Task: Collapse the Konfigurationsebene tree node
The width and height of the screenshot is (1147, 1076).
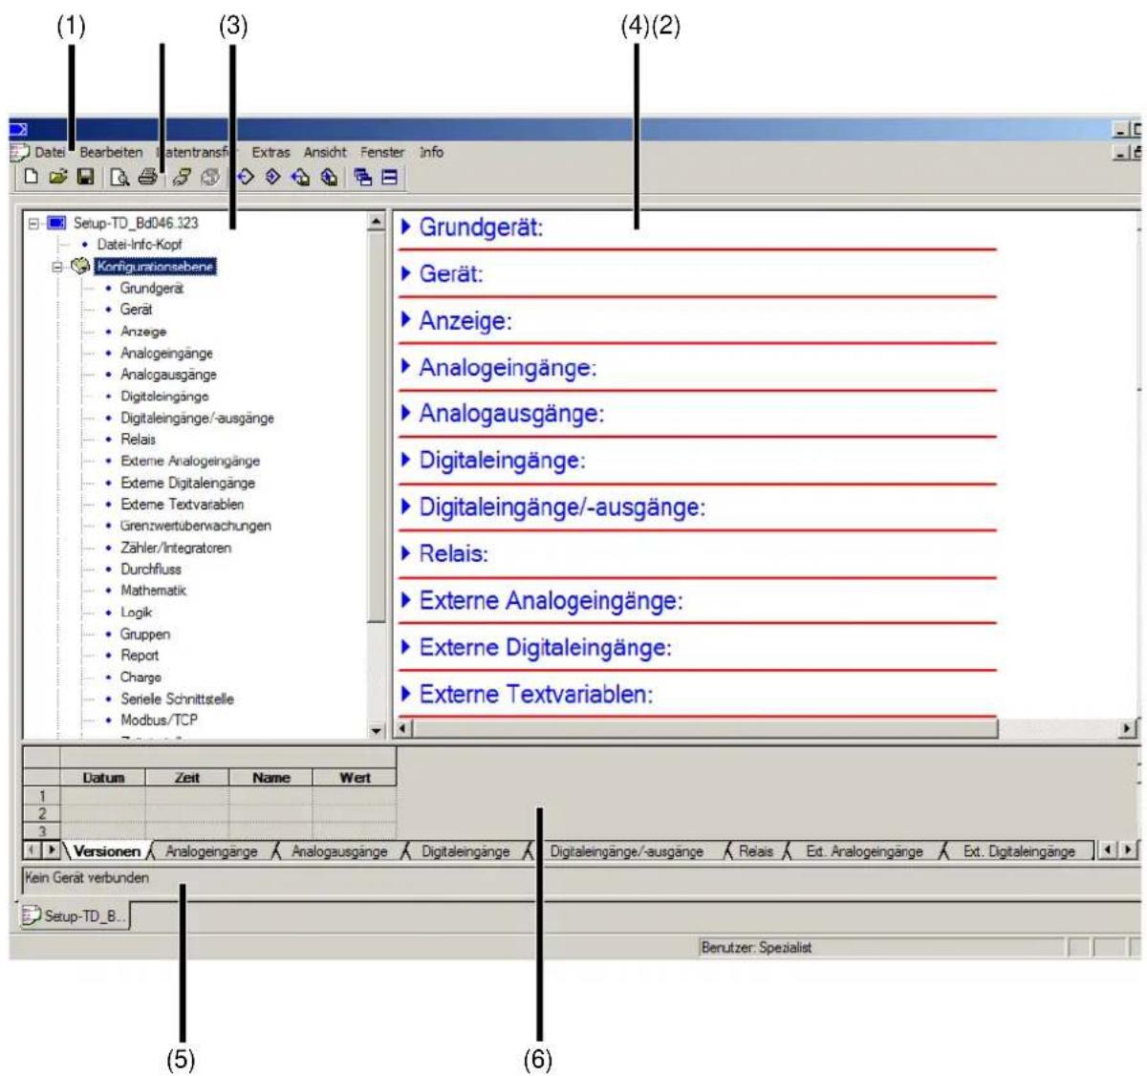Action: coord(57,267)
